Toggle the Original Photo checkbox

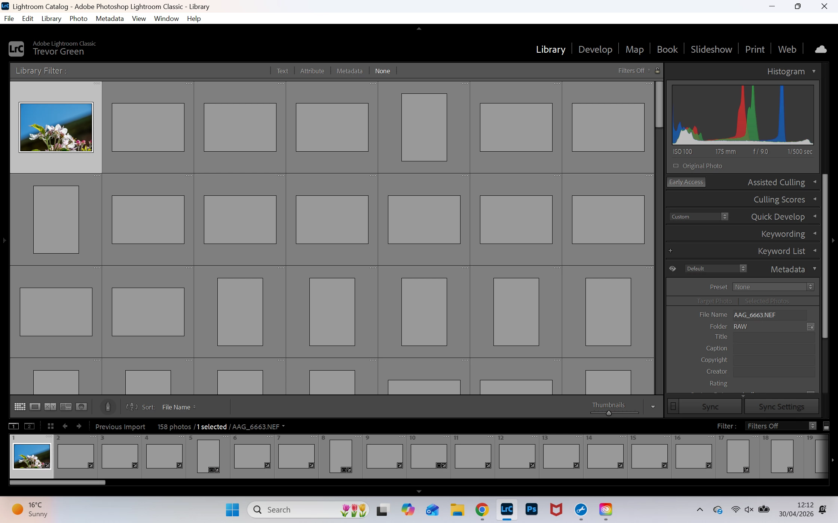pyautogui.click(x=676, y=165)
